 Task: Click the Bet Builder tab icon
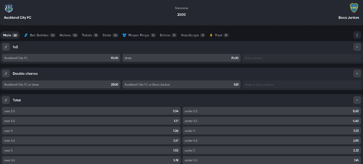click(x=26, y=35)
